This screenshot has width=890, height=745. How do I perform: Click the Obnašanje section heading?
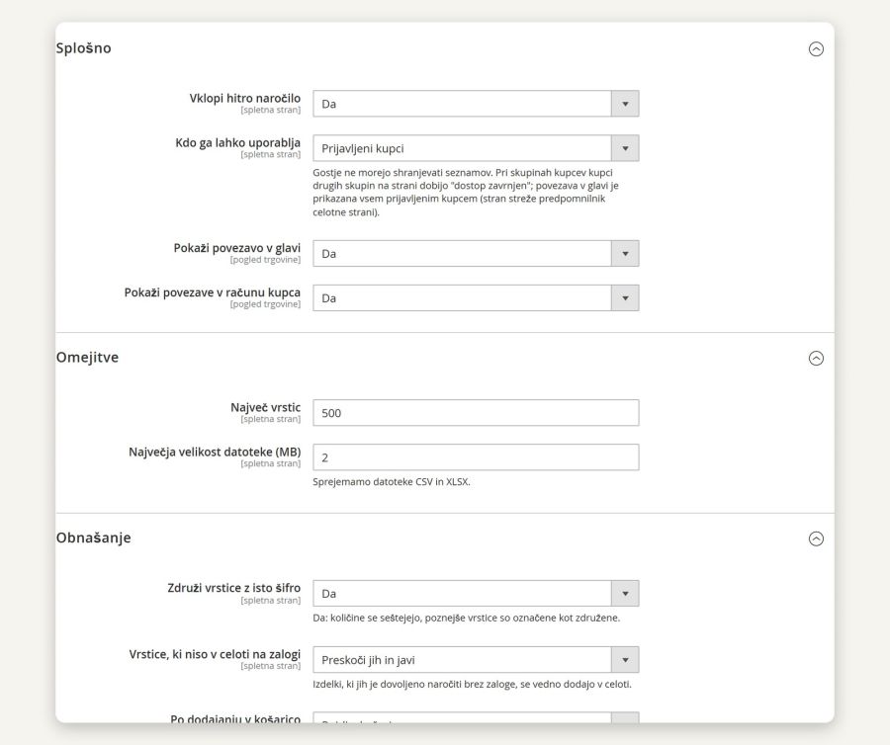(x=94, y=538)
